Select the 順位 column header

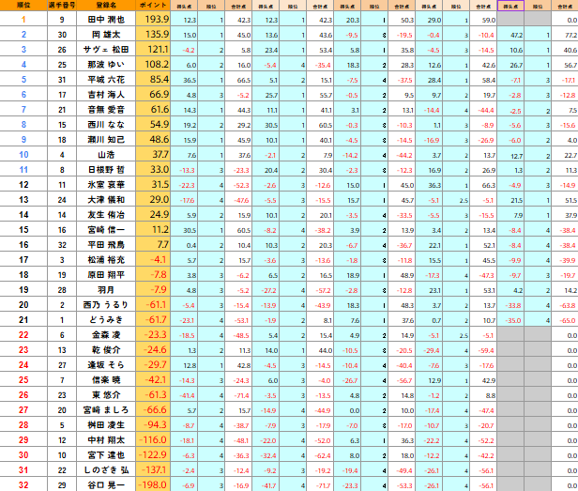23,6
